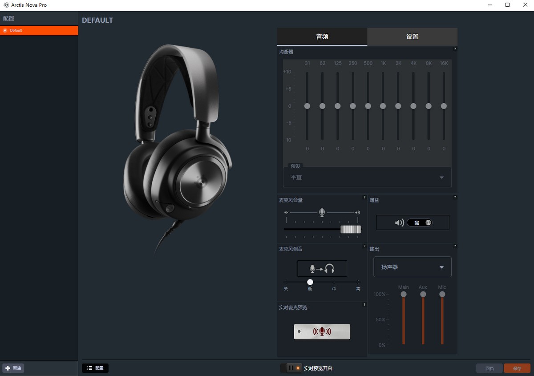The image size is (534, 376).
Task: Click the Mic output level slider handle
Action: (x=442, y=294)
